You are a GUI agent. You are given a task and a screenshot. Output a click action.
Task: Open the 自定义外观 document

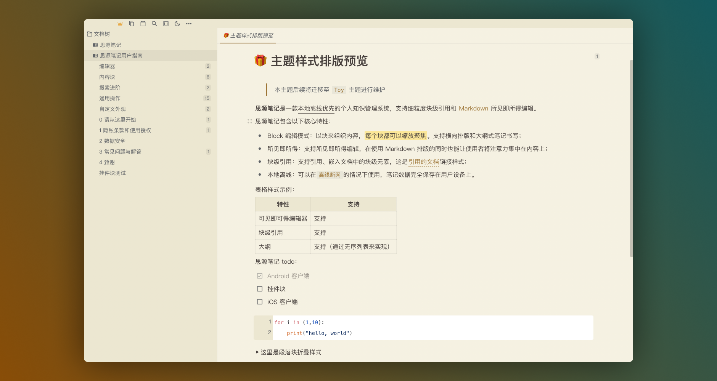(x=150, y=109)
